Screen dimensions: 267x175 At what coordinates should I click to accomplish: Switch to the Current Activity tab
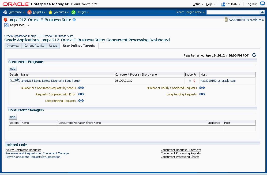click(34, 46)
